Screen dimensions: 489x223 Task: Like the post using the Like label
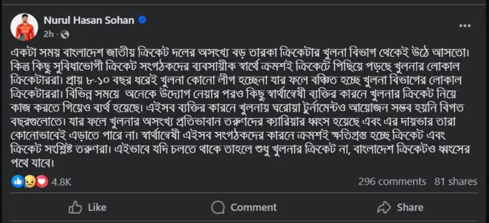[x=97, y=207]
